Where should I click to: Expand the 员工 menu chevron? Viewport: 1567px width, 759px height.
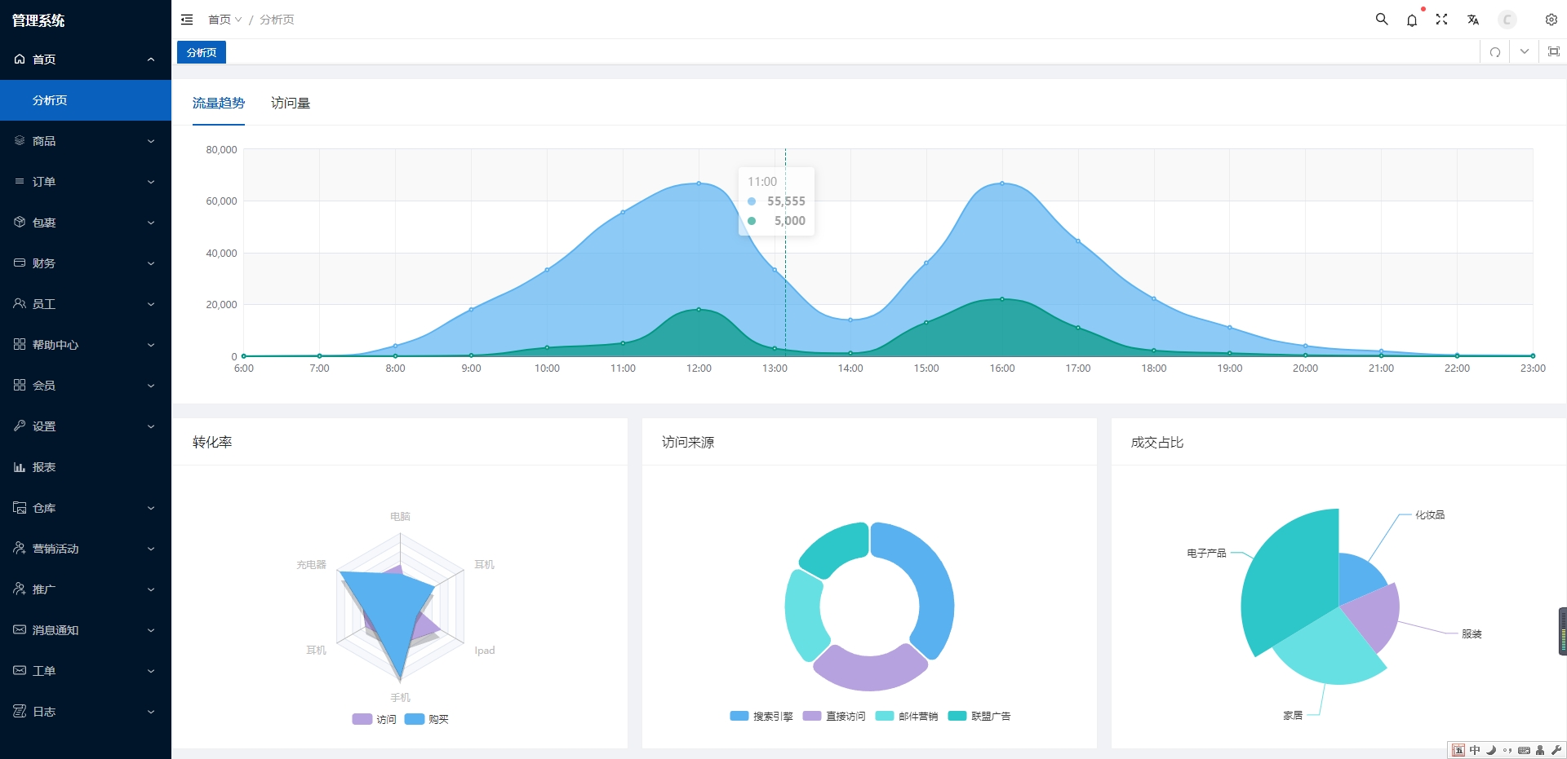tap(151, 304)
